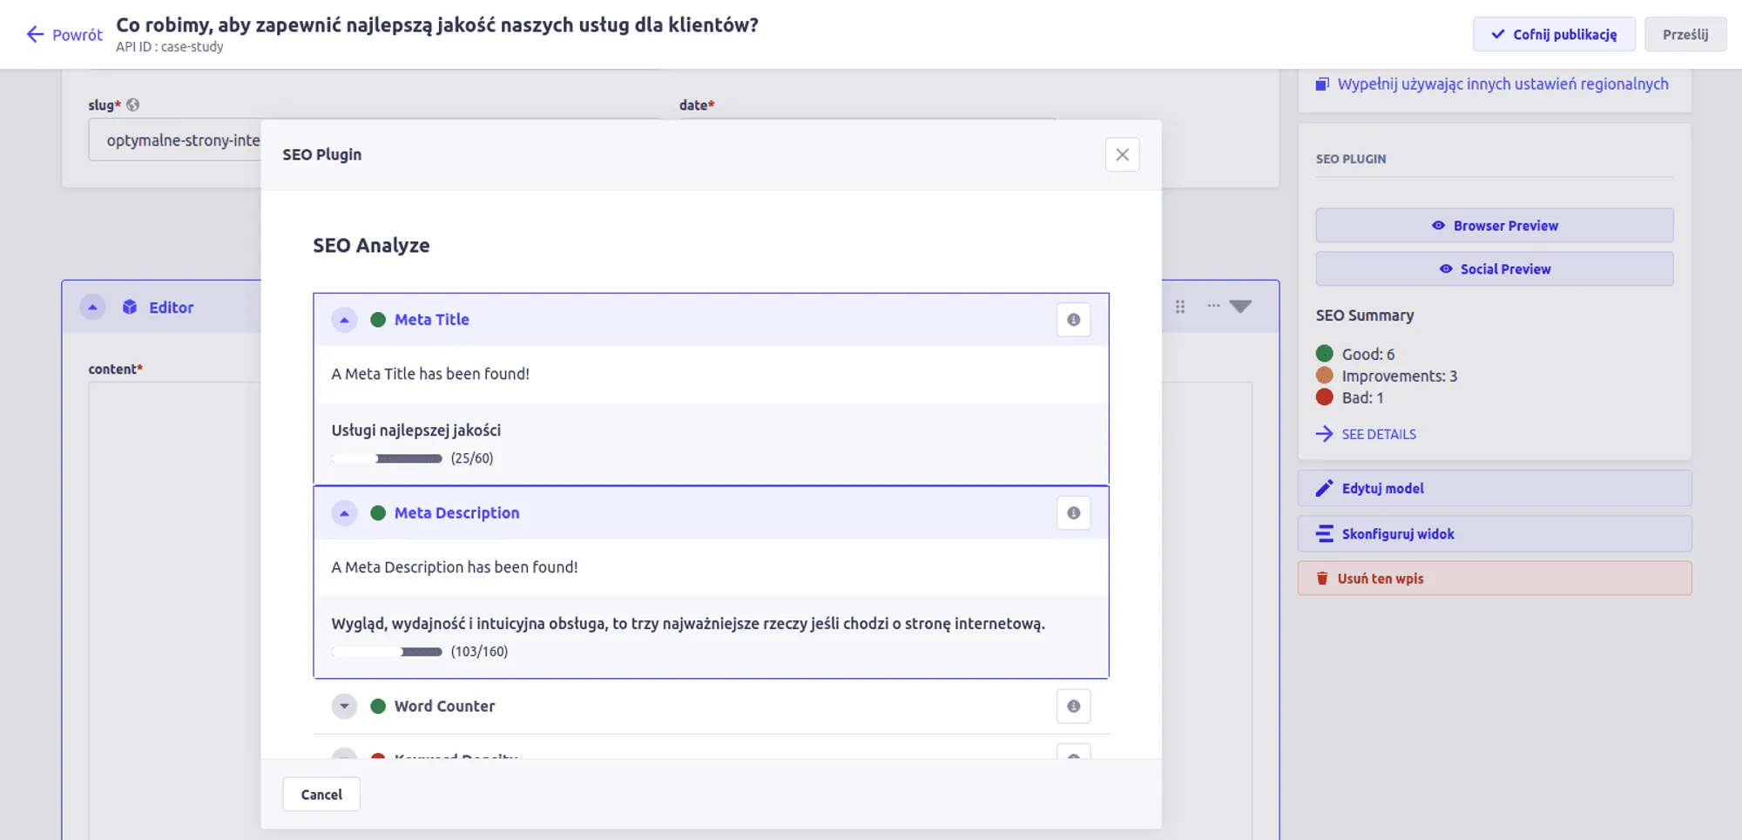
Task: Delete entry with Usuń ten wpis
Action: 1494,579
